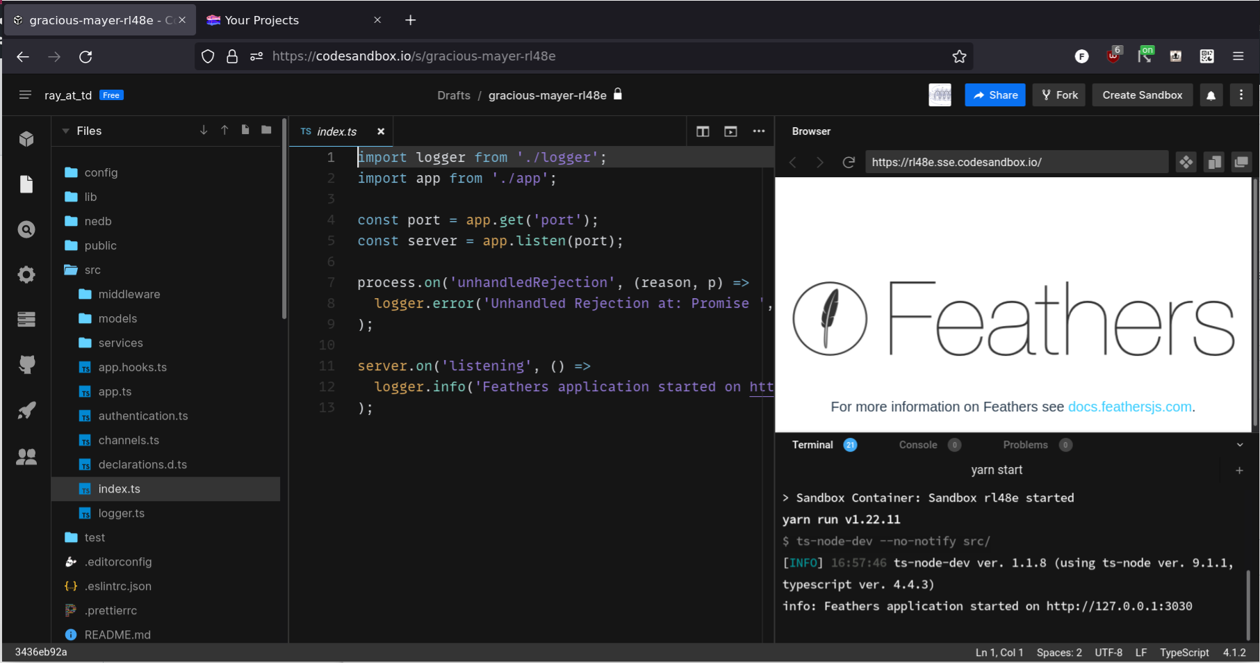Screen dimensions: 1260x663
Task: Open the GitHub panel in the sidebar
Action: click(x=26, y=365)
